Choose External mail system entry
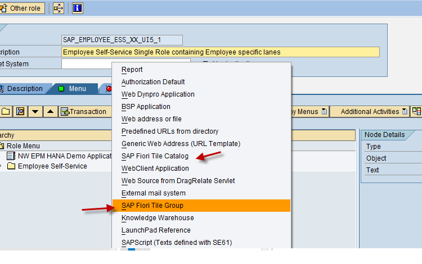Screen dimensions: 422x264 click(201, 193)
